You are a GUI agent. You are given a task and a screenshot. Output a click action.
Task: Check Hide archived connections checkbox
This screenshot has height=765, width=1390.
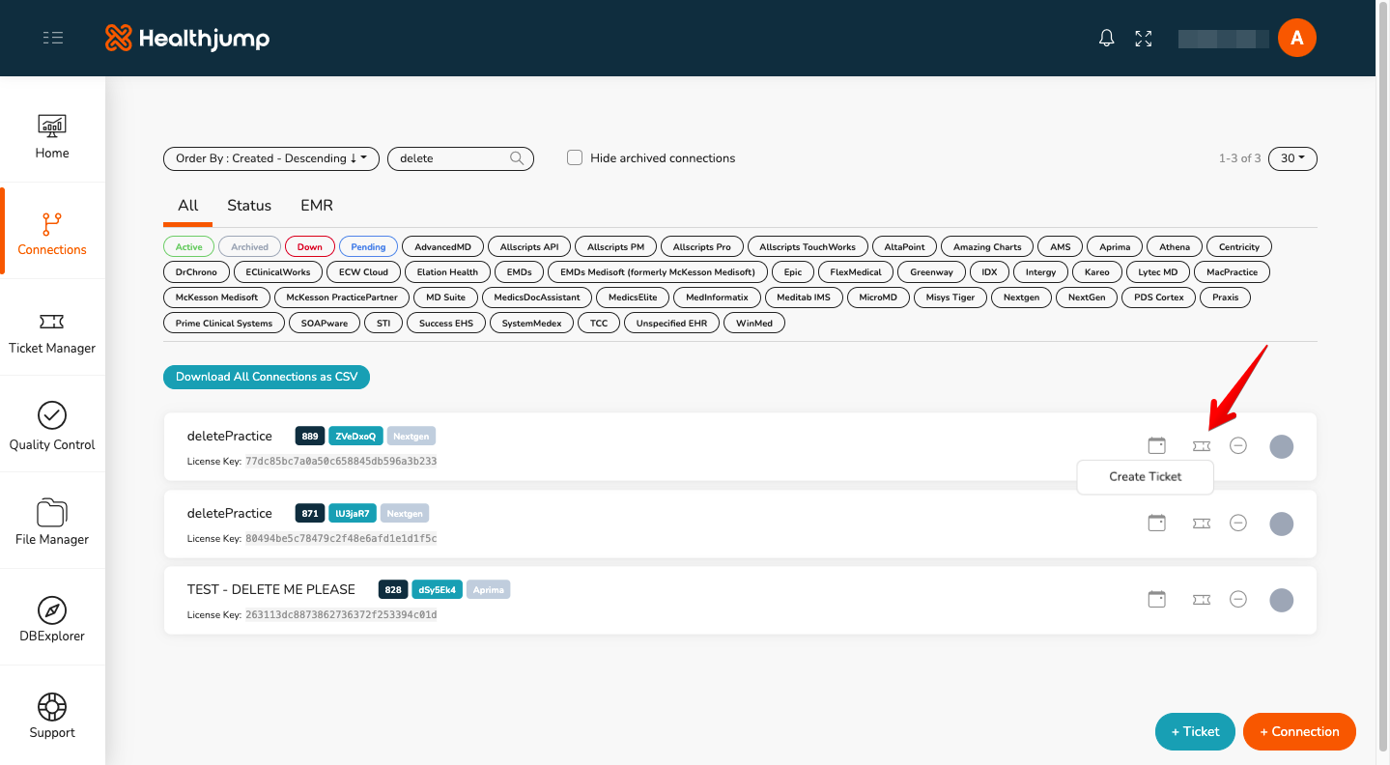coord(575,157)
